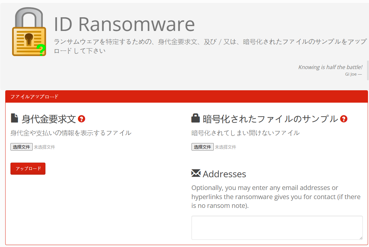Click the Addresses textarea resize handle
This screenshot has height=247, width=369.
[x=361, y=238]
